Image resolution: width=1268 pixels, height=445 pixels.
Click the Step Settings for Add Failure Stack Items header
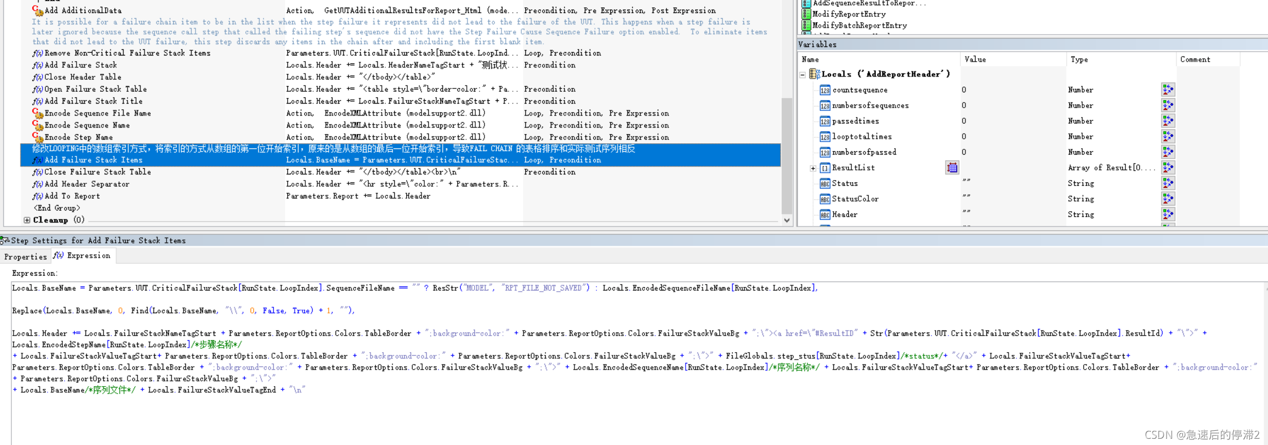634,241
